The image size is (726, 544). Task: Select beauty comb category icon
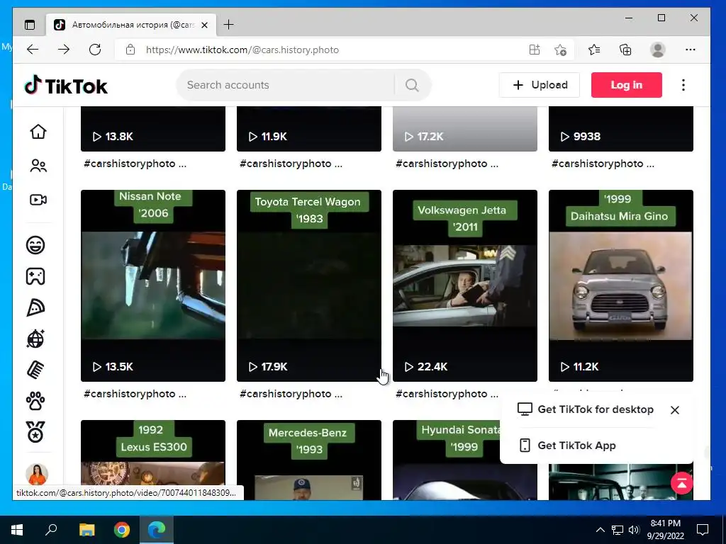[35, 370]
